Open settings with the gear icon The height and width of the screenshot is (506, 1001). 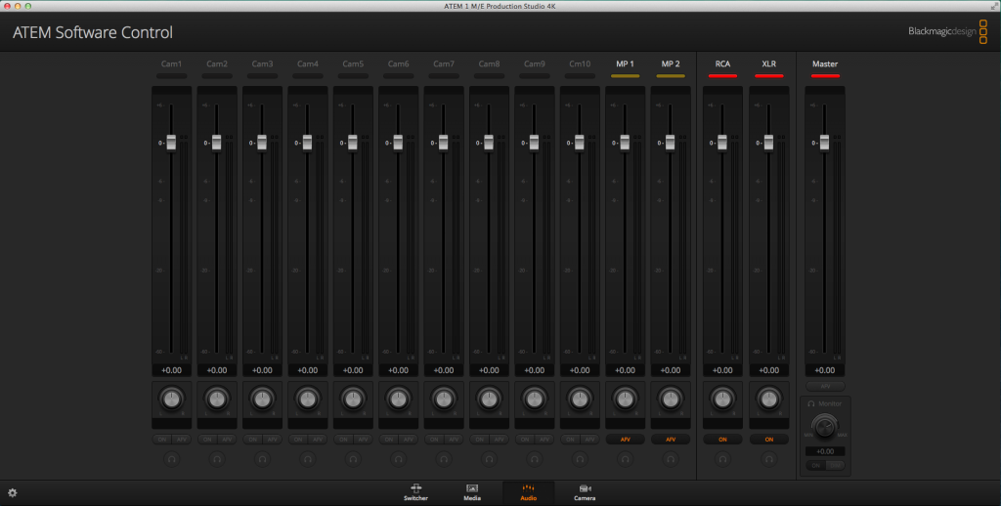click(12, 492)
